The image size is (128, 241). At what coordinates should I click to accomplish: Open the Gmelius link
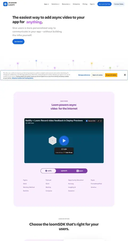94,187
